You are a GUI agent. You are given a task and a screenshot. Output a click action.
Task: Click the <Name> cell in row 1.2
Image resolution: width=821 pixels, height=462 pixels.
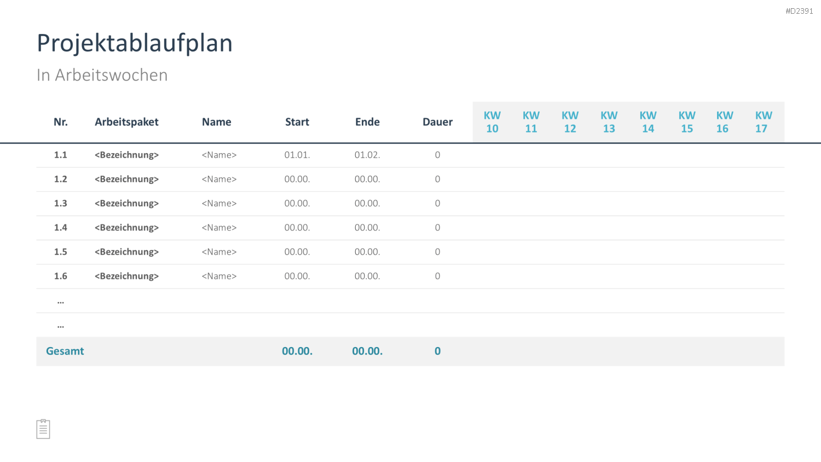(219, 179)
